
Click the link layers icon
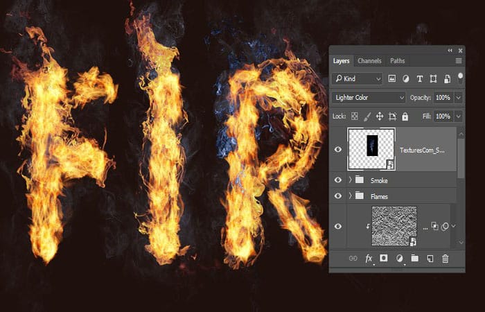pos(353,258)
